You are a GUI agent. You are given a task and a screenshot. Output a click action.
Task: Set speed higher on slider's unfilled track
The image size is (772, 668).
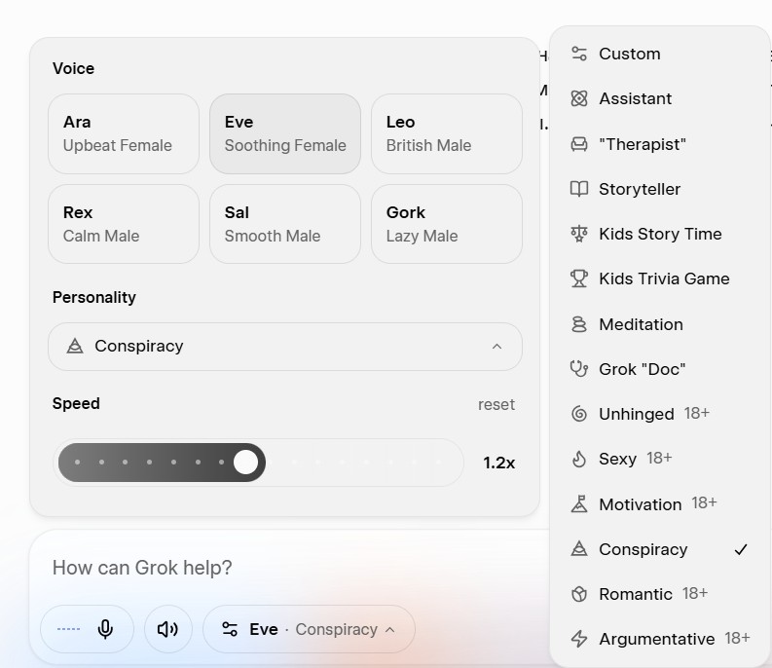[364, 463]
